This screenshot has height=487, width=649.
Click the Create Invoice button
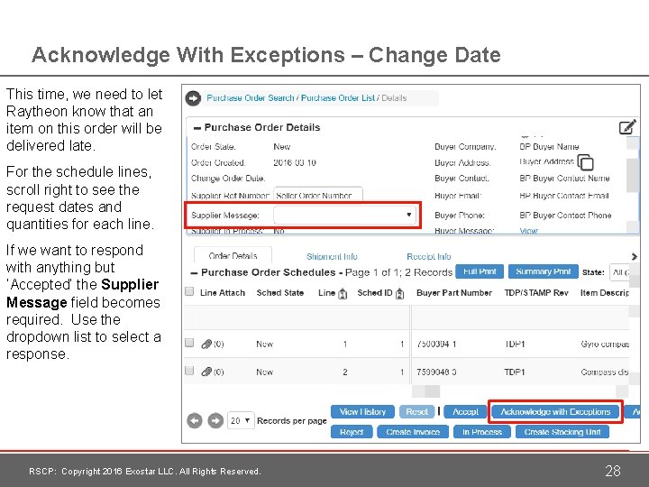pyautogui.click(x=413, y=432)
